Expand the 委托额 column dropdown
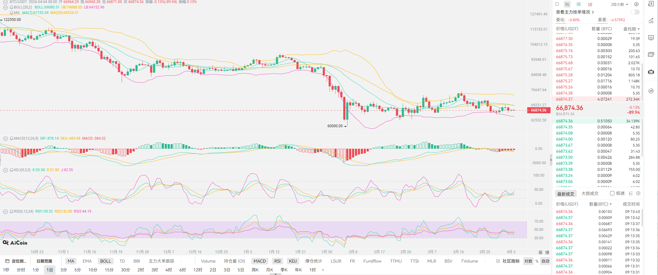This screenshot has width=658, height=275. 632,29
